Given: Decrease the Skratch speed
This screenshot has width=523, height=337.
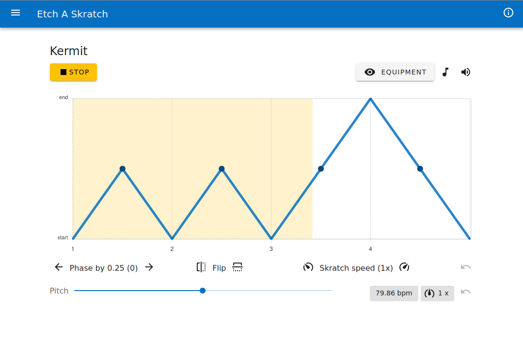Looking at the screenshot, I should (x=308, y=267).
